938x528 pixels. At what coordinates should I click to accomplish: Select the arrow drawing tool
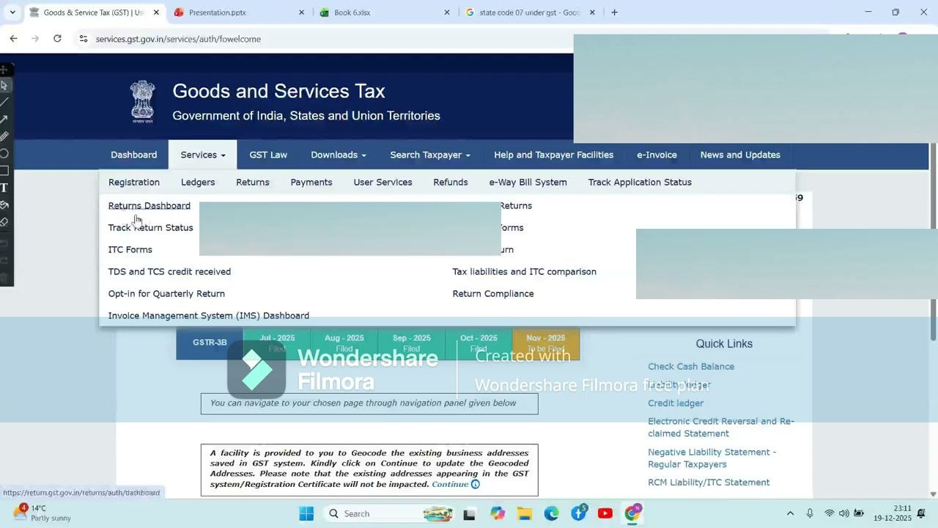(4, 119)
